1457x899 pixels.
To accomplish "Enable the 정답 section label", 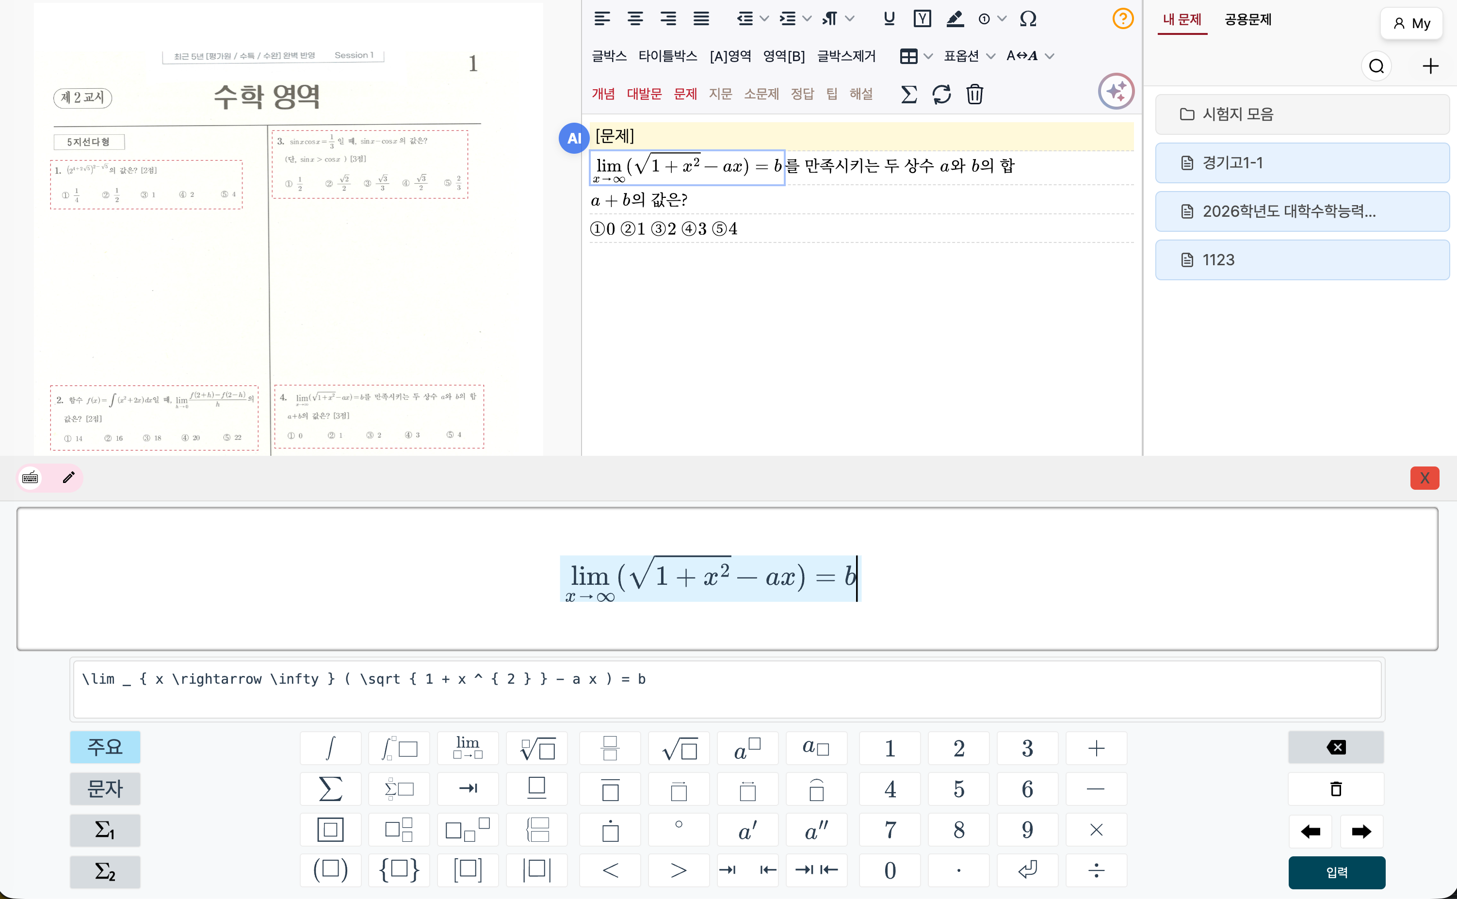I will (x=803, y=94).
